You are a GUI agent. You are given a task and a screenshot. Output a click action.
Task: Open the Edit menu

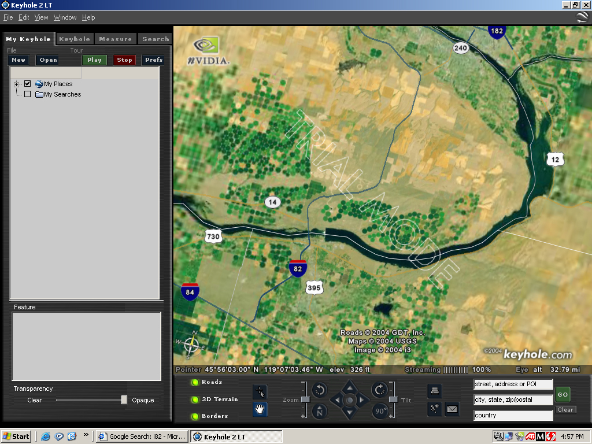click(24, 17)
